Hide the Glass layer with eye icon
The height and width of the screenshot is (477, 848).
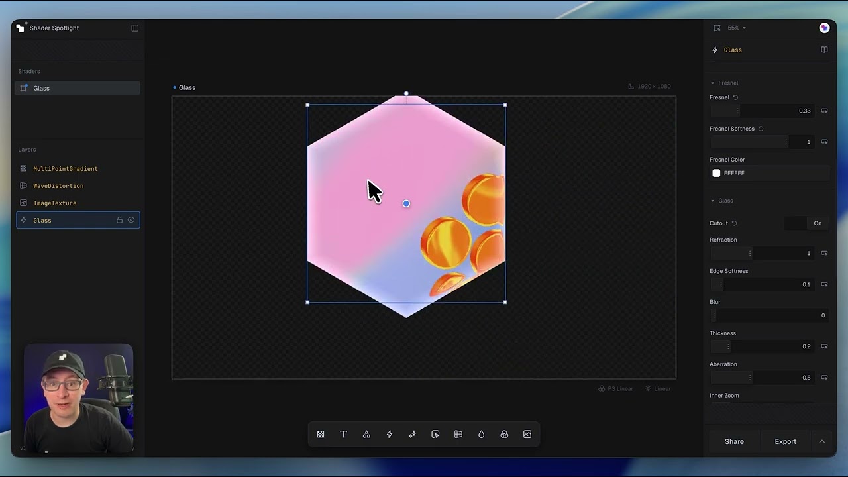131,220
